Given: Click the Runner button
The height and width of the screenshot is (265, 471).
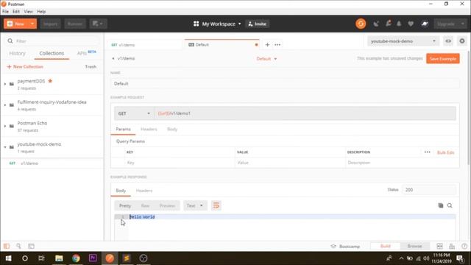Looking at the screenshot, I should 75,24.
